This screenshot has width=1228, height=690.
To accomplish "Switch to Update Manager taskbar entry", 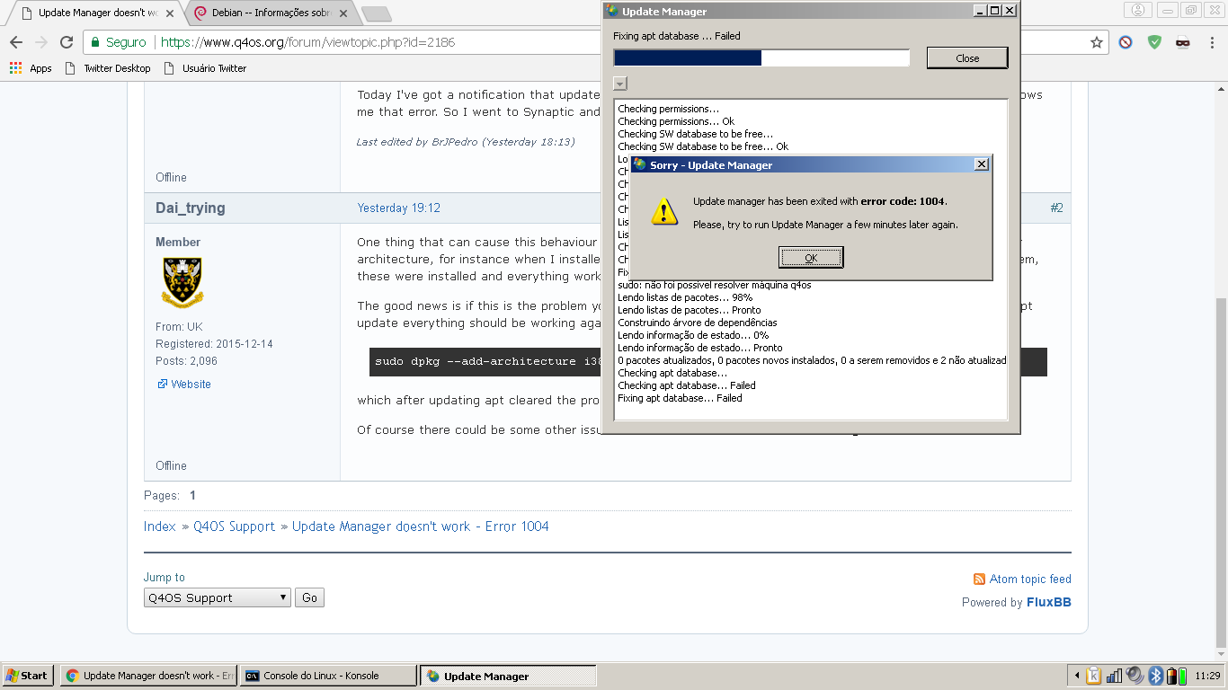I will tap(508, 676).
